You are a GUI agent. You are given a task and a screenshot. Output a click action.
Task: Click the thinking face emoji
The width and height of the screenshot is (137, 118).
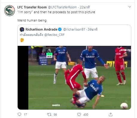click(x=22, y=40)
